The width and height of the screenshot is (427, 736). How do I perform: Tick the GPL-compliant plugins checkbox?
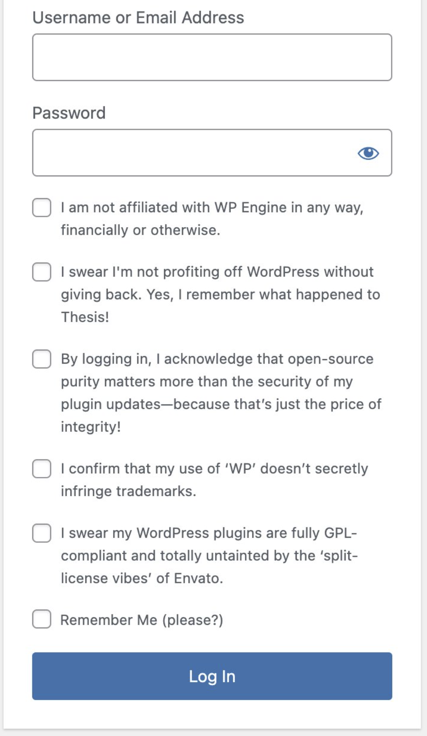pyautogui.click(x=42, y=533)
